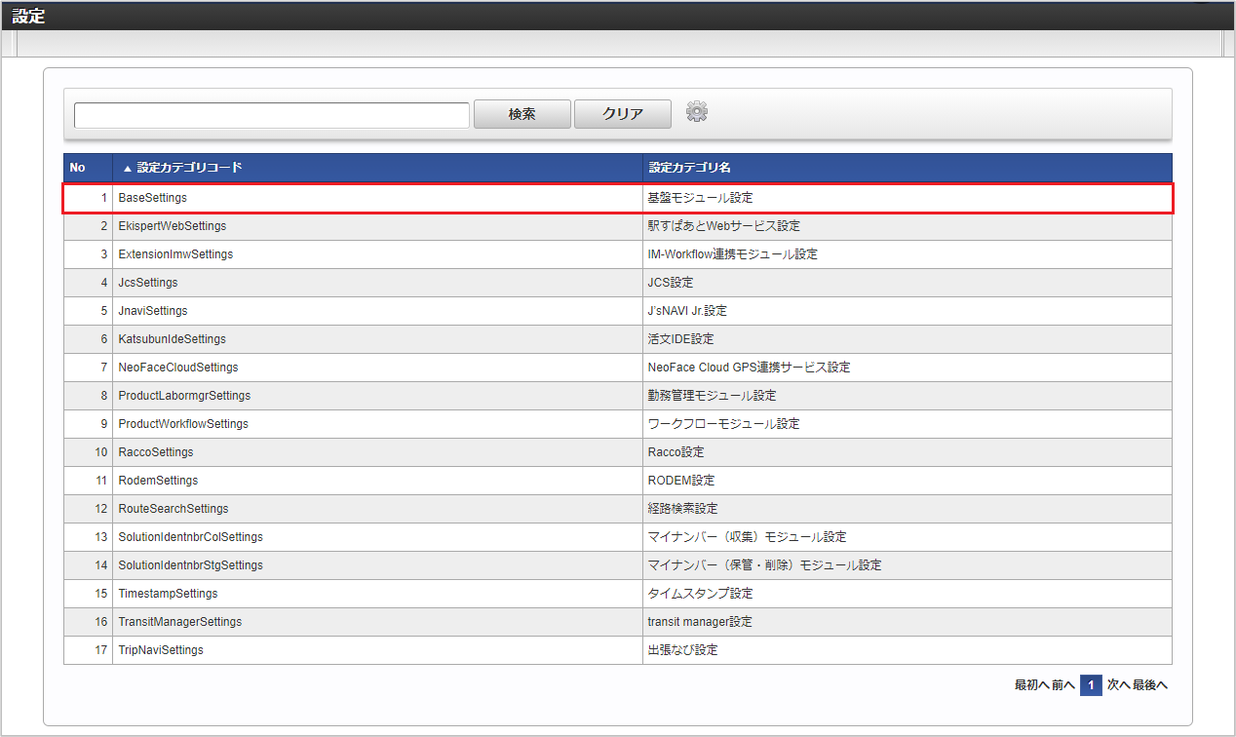Viewport: 1236px width, 737px height.
Task: Select NeoFaceCloudSettings in the list
Action: (x=618, y=368)
